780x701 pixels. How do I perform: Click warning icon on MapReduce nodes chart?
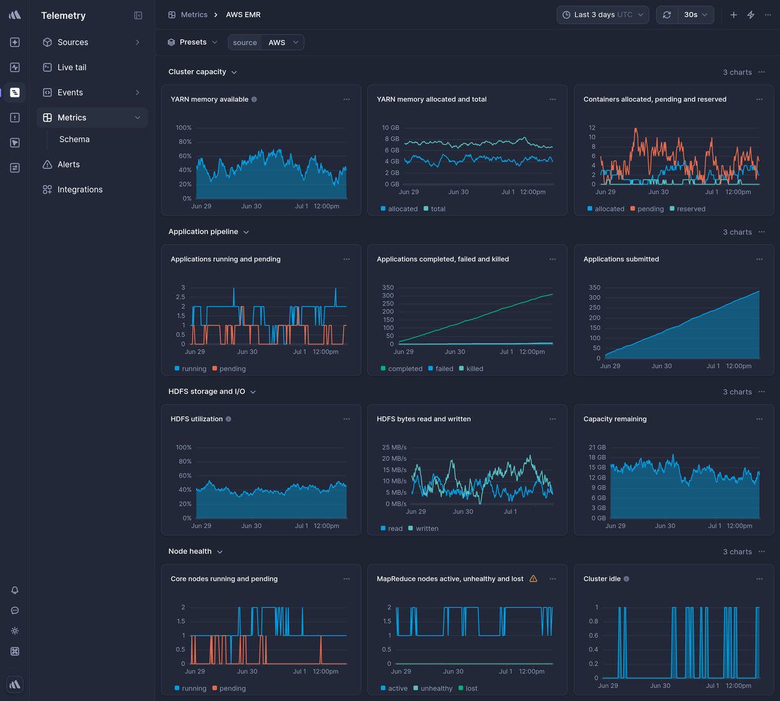[x=533, y=579]
